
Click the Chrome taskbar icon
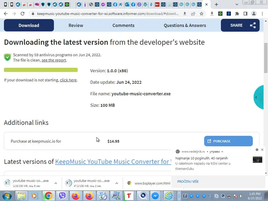pyautogui.click(x=48, y=196)
